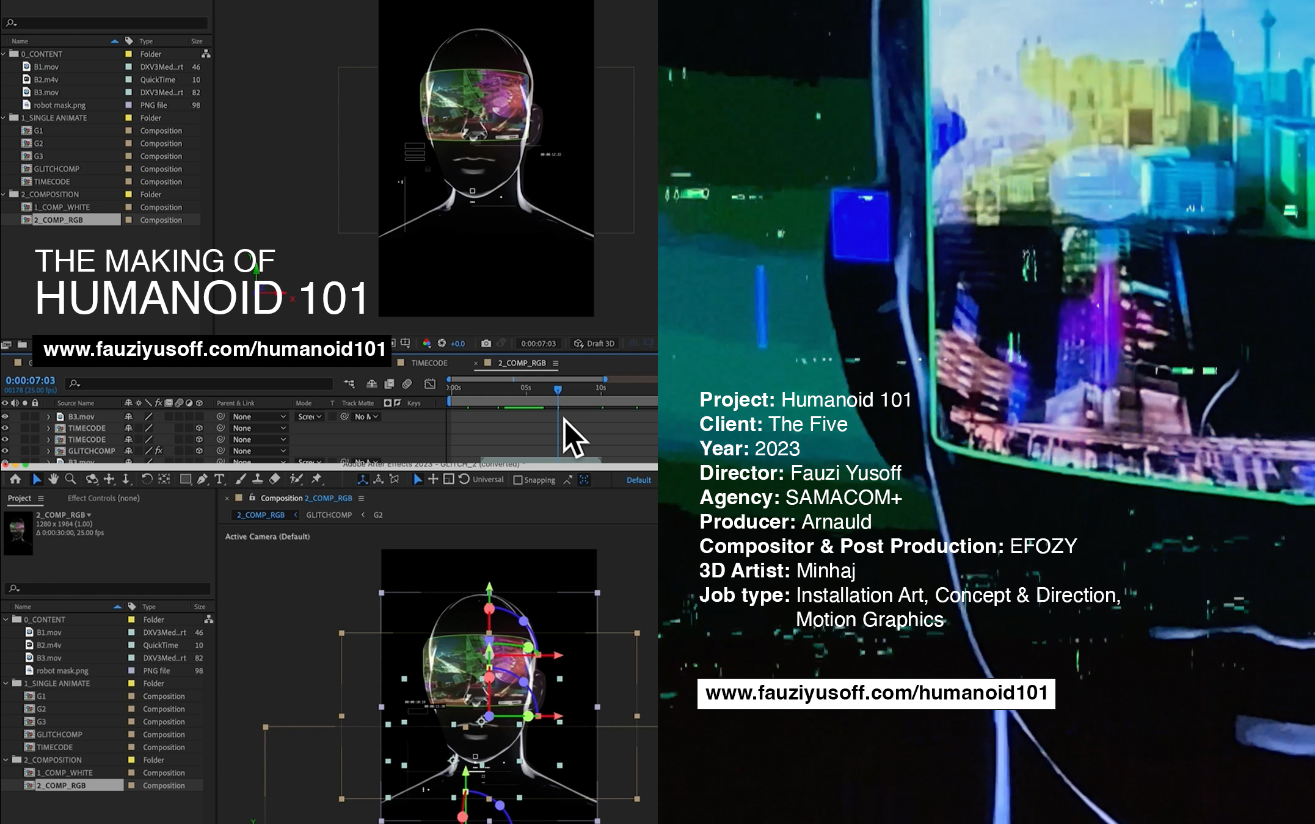The height and width of the screenshot is (824, 1315).
Task: Select the Type tool
Action: point(219,479)
